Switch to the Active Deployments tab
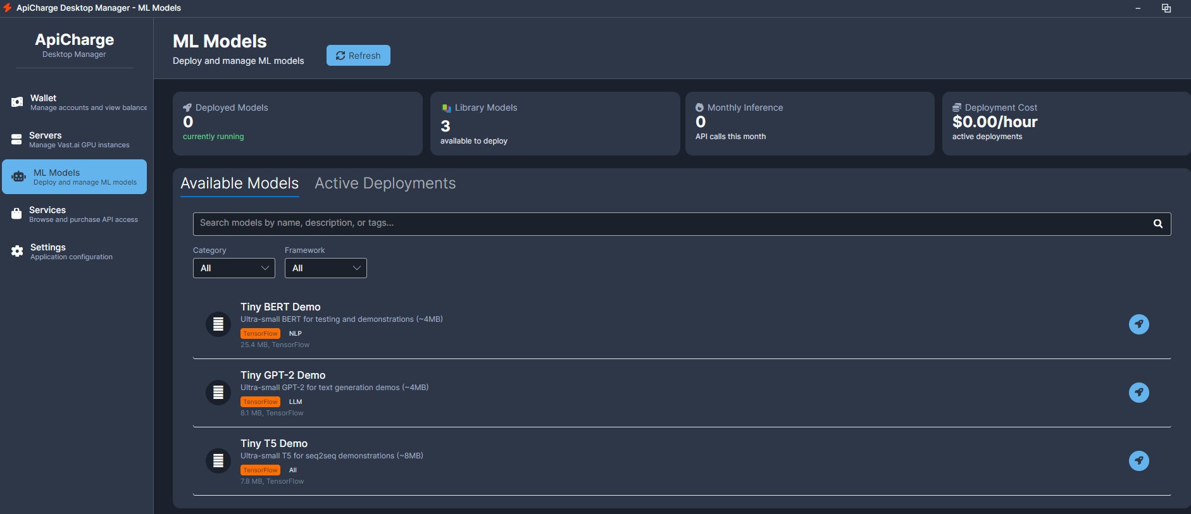This screenshot has height=514, width=1191. pos(385,183)
